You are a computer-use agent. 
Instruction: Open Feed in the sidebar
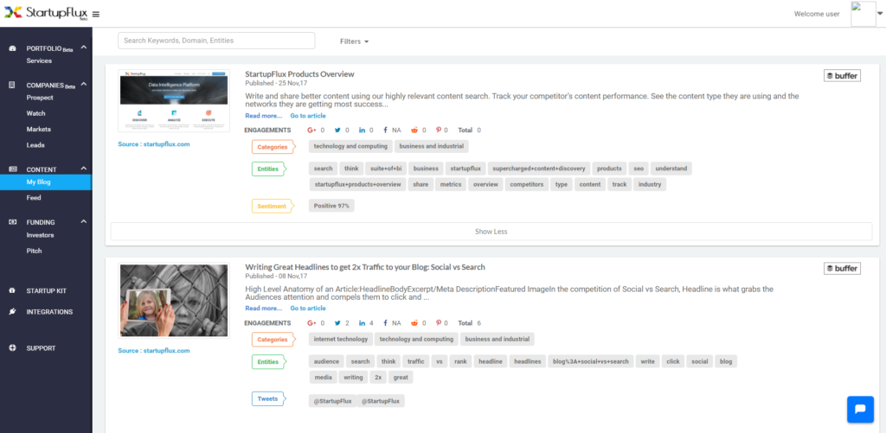34,198
